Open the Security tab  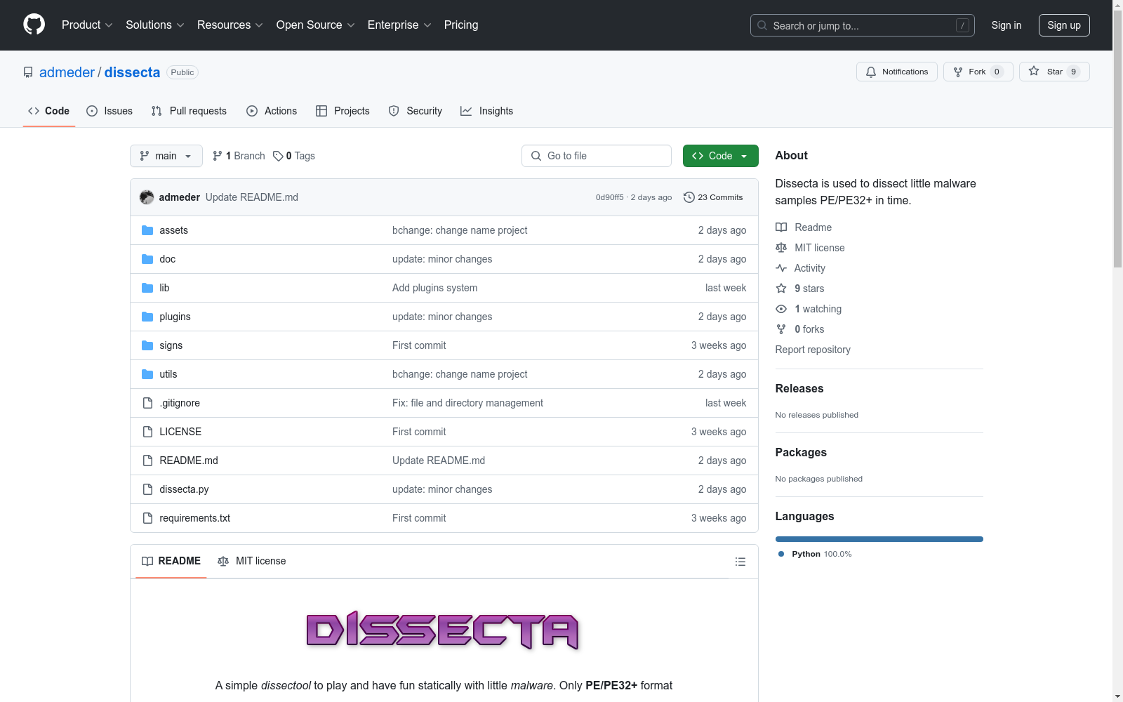416,111
